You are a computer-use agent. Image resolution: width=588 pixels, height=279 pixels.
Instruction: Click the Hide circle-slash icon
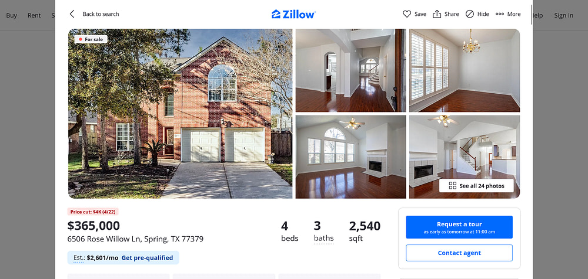pos(469,14)
